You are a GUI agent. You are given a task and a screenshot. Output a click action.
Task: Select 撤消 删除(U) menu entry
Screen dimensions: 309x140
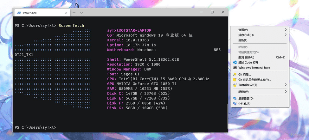246,58
